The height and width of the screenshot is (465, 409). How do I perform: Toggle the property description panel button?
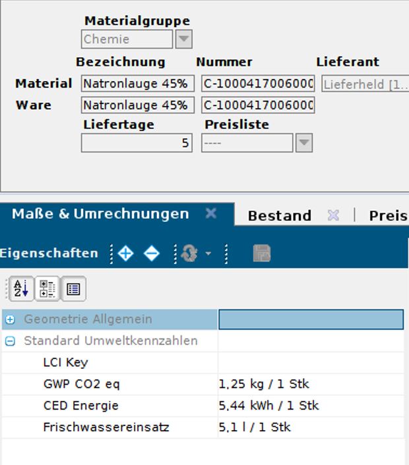(x=73, y=288)
